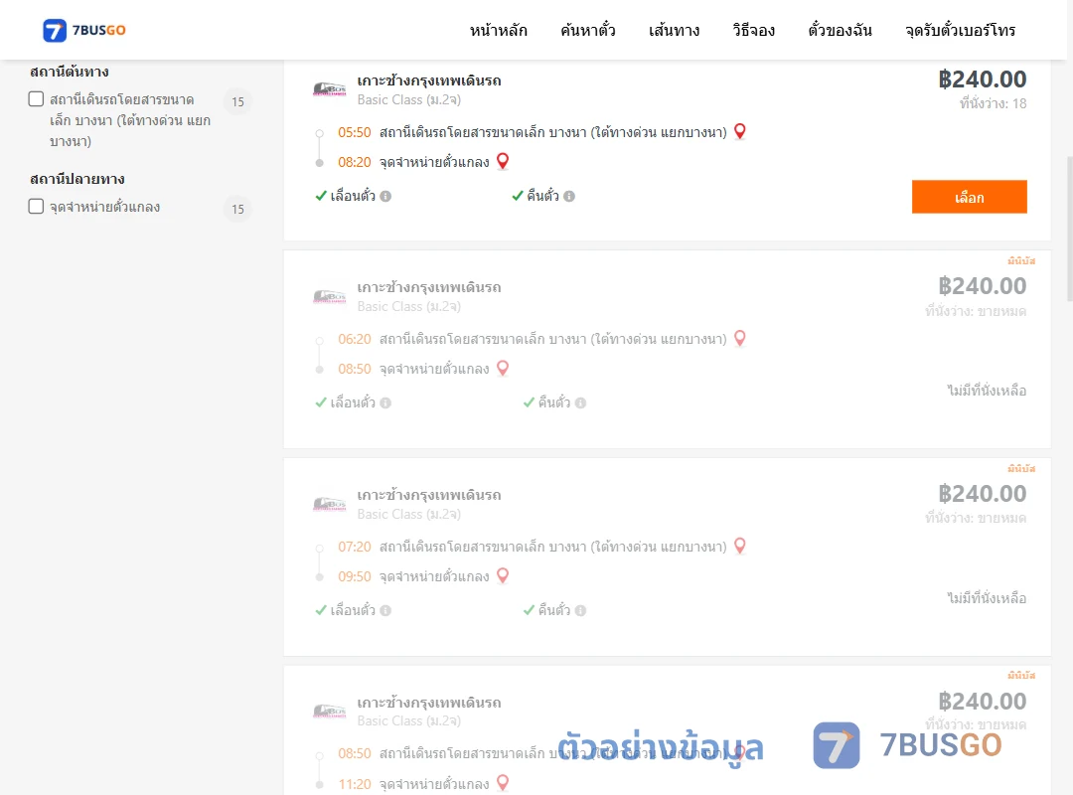Viewport: 1073px width, 795px height.
Task: Open map pin for 08:20 arrival point
Action: click(503, 162)
